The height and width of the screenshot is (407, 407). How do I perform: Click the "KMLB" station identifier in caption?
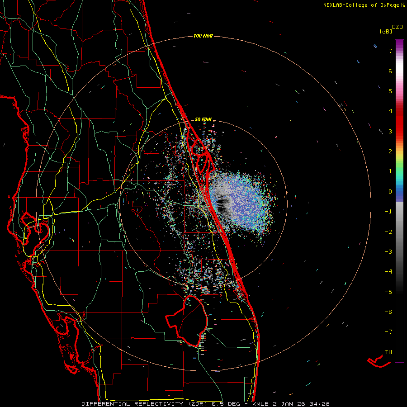pyautogui.click(x=260, y=404)
